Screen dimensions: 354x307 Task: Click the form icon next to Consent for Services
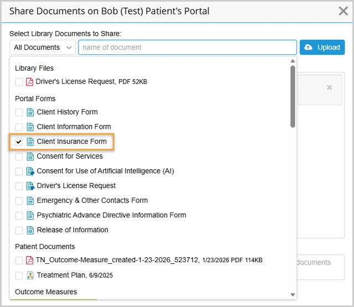tap(30, 157)
